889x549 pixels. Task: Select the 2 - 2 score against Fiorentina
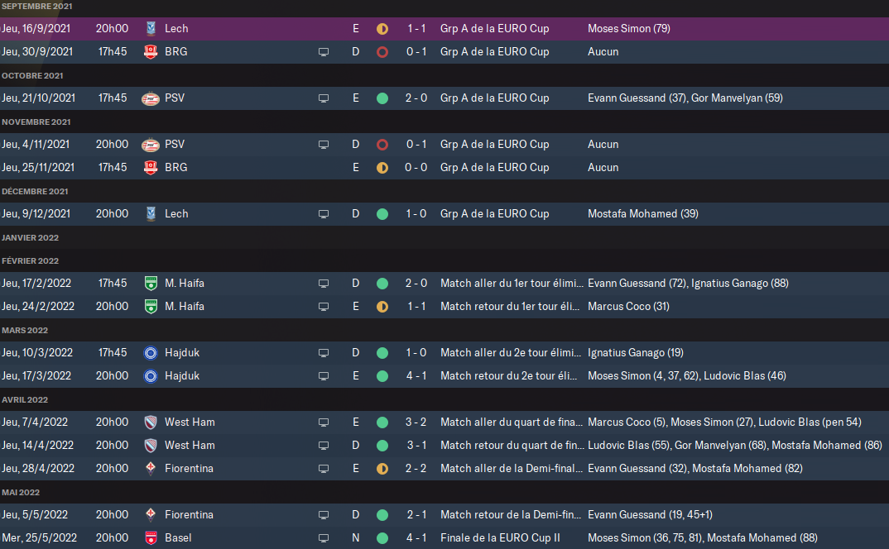coord(416,468)
